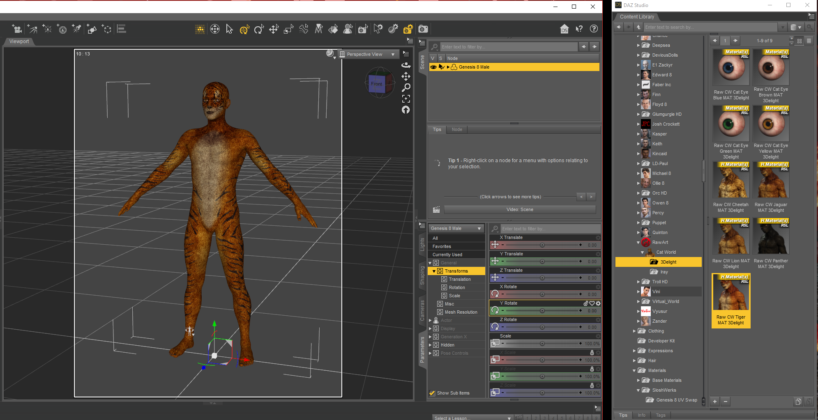The height and width of the screenshot is (420, 818).
Task: Click the viewport orbit camera control
Action: point(406,65)
